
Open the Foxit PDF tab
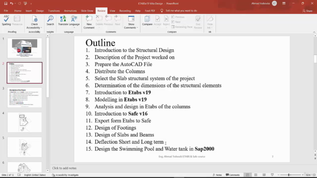coord(150,11)
